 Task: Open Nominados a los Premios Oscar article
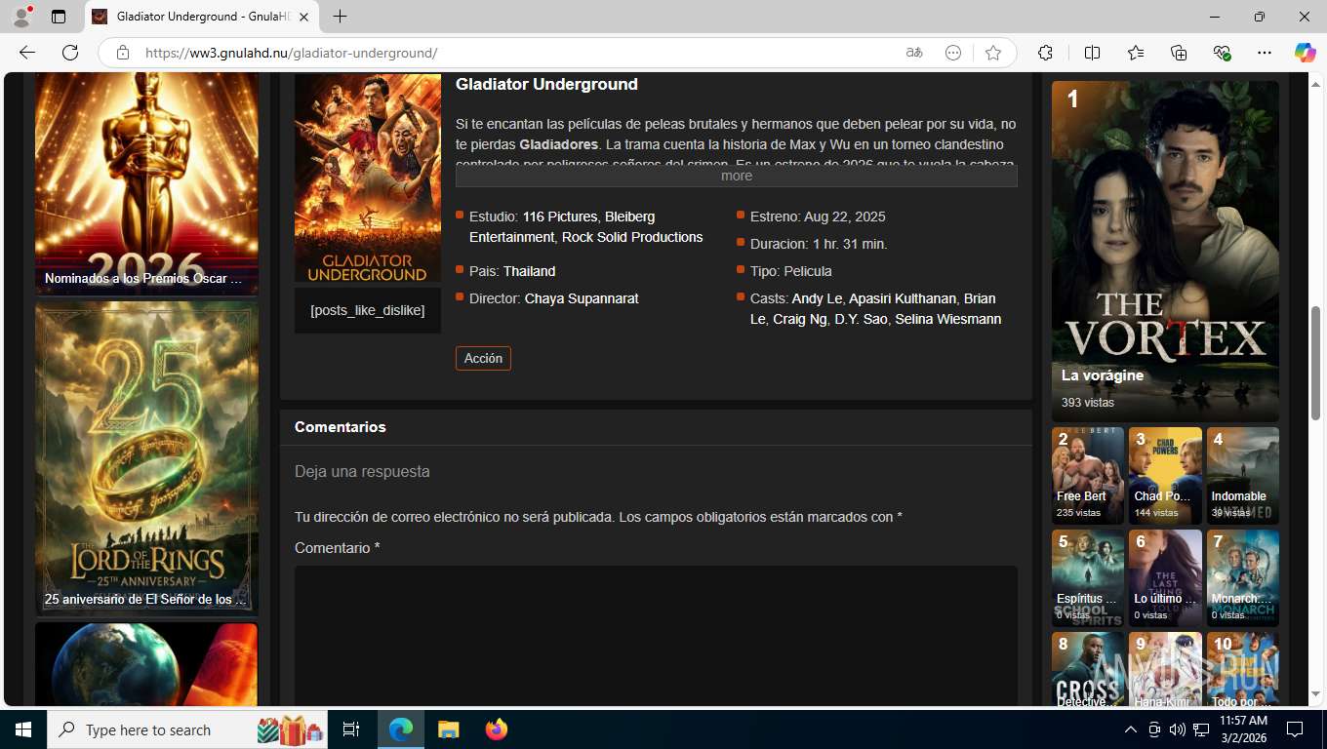(146, 184)
